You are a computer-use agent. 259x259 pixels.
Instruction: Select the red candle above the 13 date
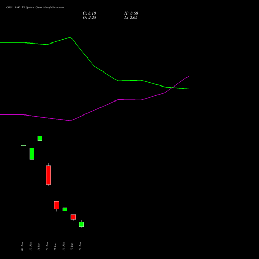tap(56, 205)
